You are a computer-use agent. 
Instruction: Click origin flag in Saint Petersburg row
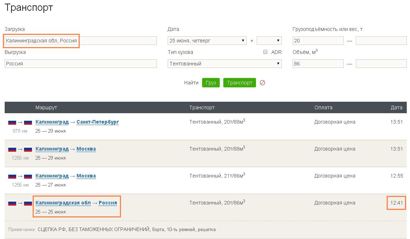pos(12,122)
